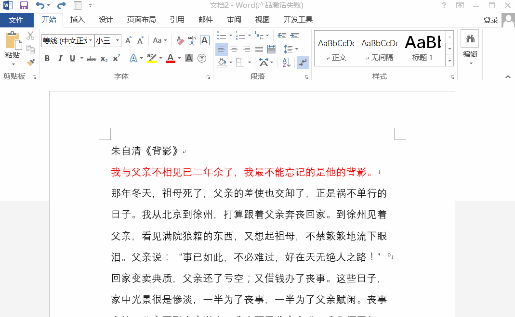Apply character border icon

pyautogui.click(x=205, y=40)
